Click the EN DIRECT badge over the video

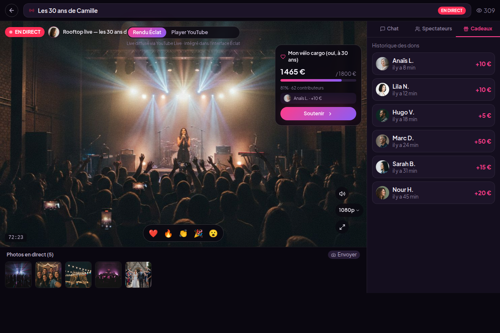click(x=25, y=32)
